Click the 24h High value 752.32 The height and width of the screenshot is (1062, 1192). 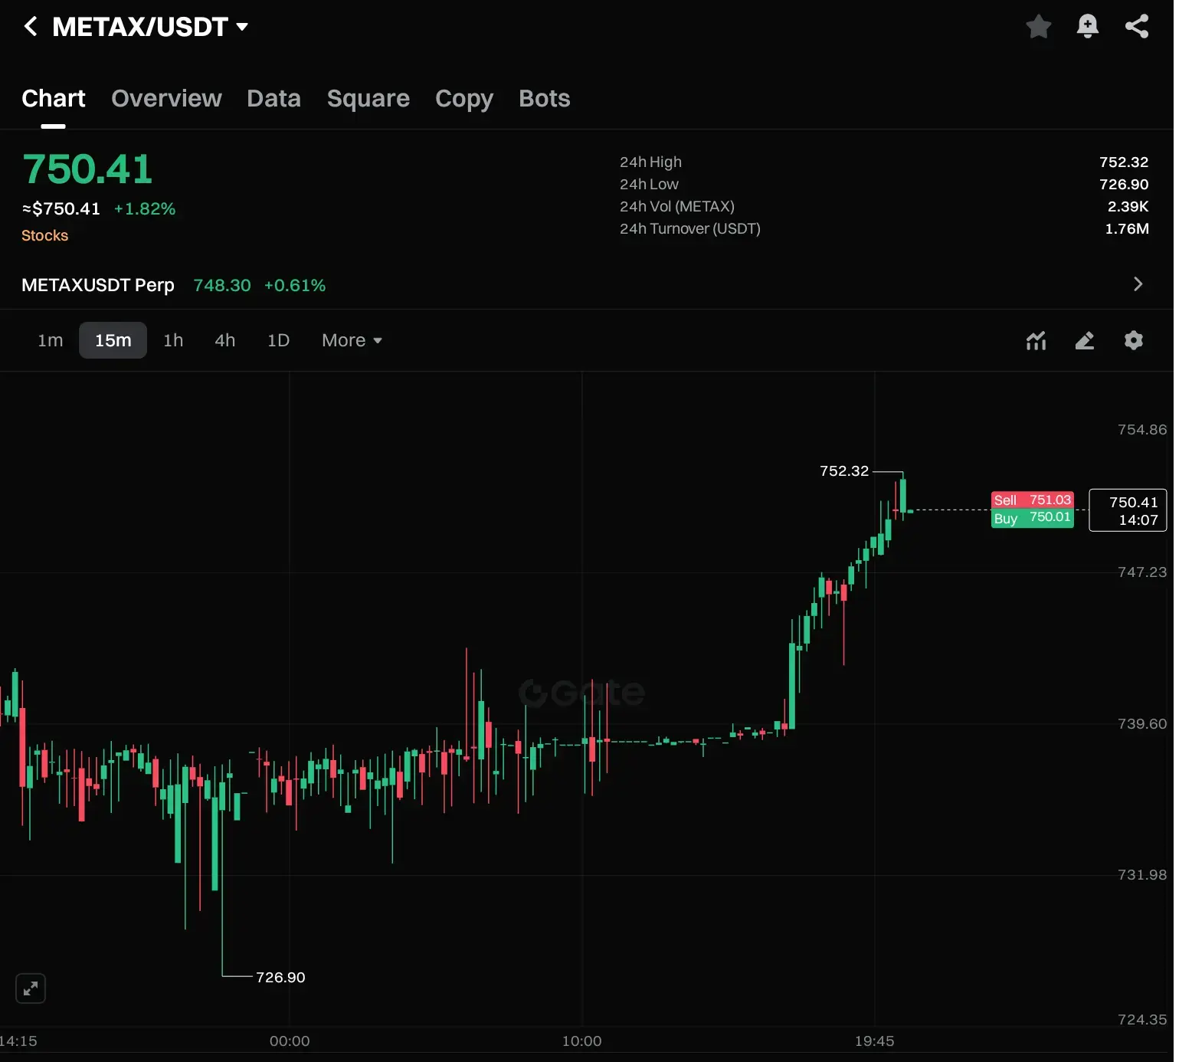[1124, 162]
